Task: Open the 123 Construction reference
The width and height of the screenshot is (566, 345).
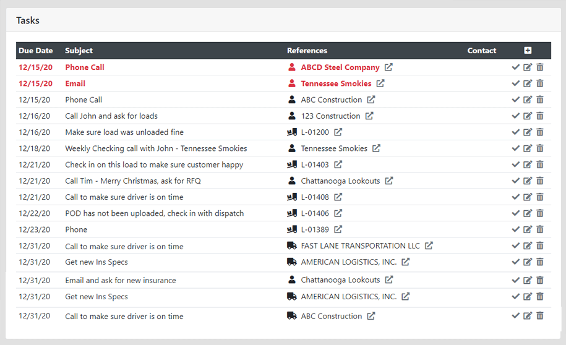Action: (331, 116)
